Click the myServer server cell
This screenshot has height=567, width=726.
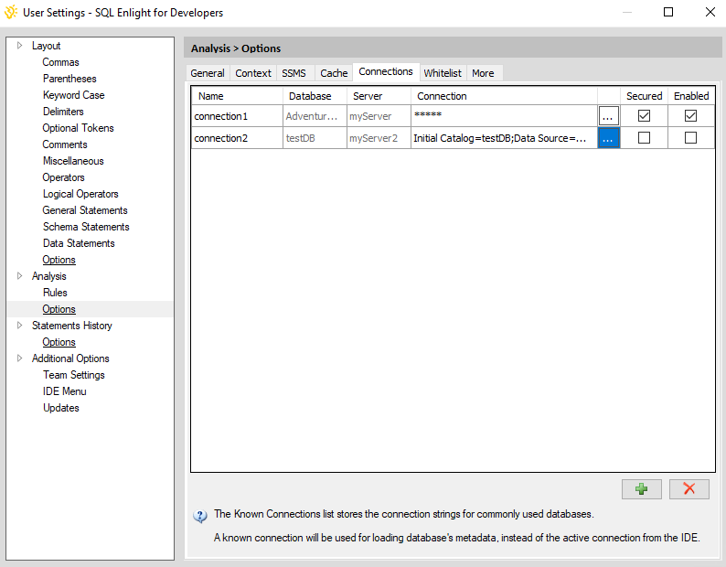(379, 116)
